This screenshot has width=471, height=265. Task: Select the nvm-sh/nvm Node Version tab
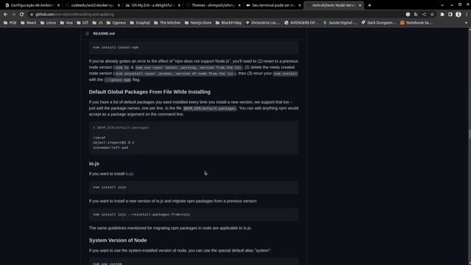click(x=334, y=5)
